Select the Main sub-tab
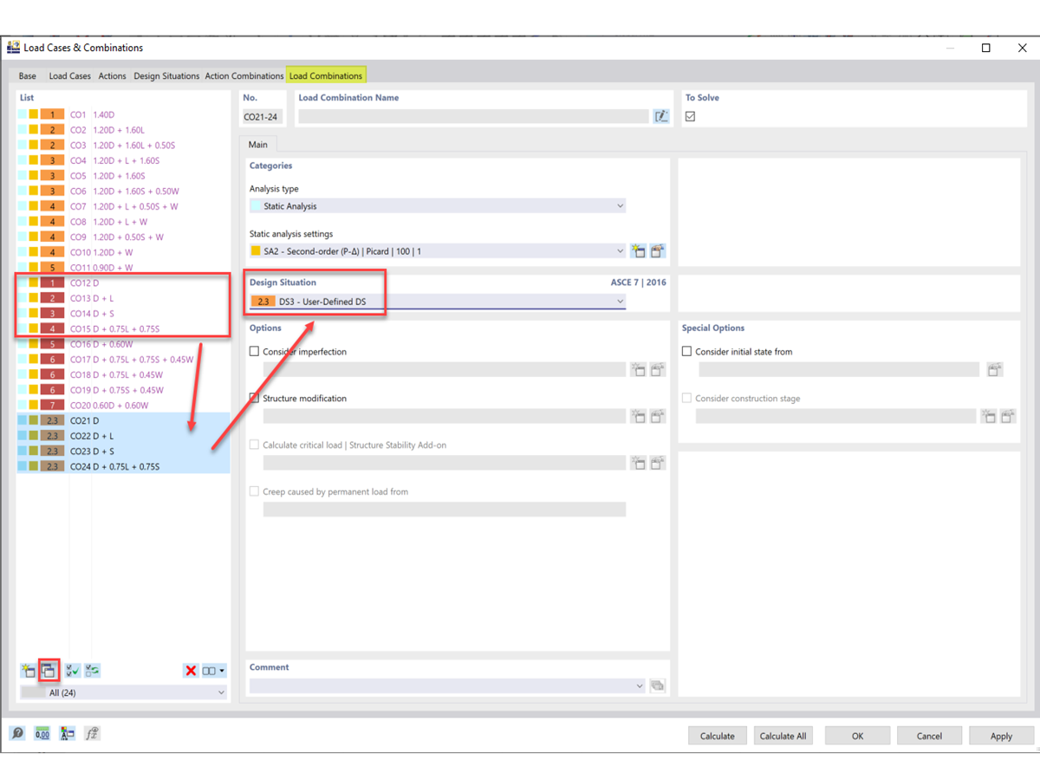Screen dimensions: 1040x780 coord(258,145)
